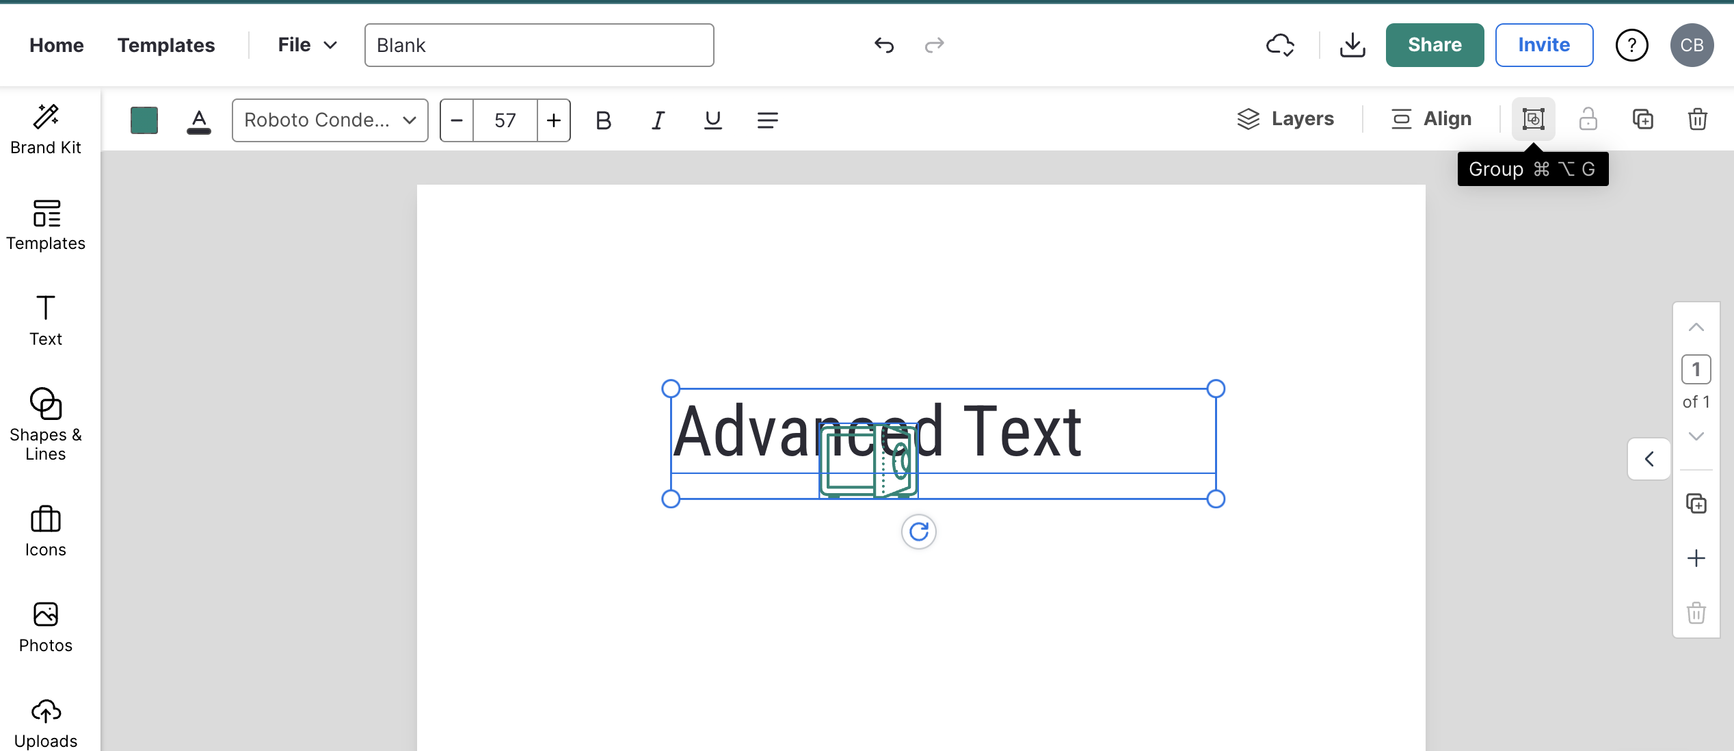This screenshot has width=1734, height=751.
Task: Toggle italic formatting
Action: [658, 120]
